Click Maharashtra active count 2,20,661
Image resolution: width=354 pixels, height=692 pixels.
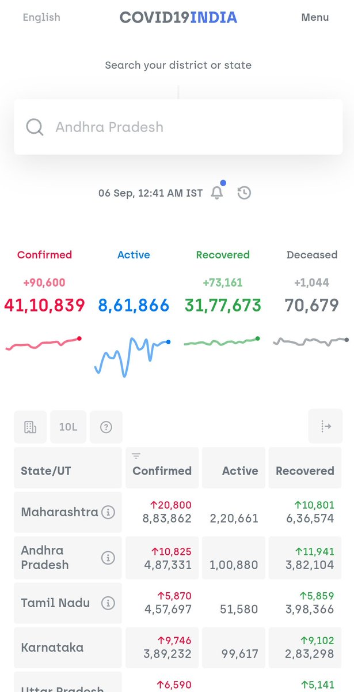pos(234,518)
